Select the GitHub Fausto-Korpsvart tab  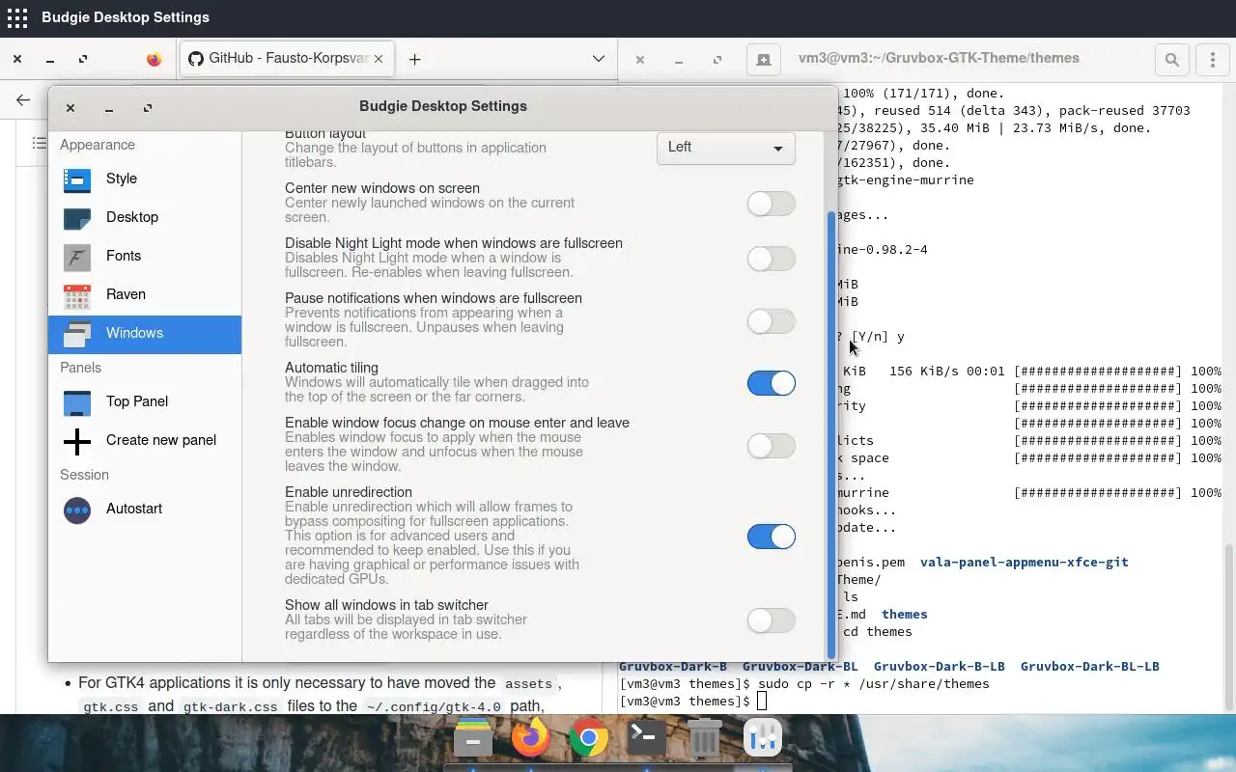point(286,59)
